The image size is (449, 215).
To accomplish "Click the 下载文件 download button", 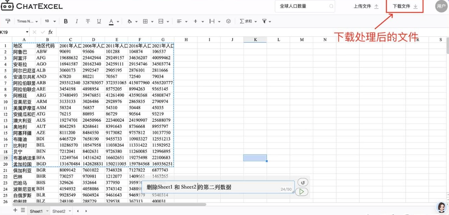I will pos(405,6).
